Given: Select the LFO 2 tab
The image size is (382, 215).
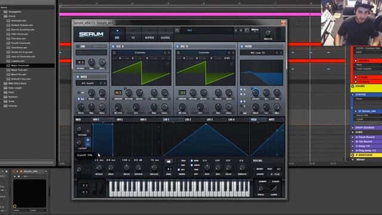Looking at the screenshot, I should point(188,119).
